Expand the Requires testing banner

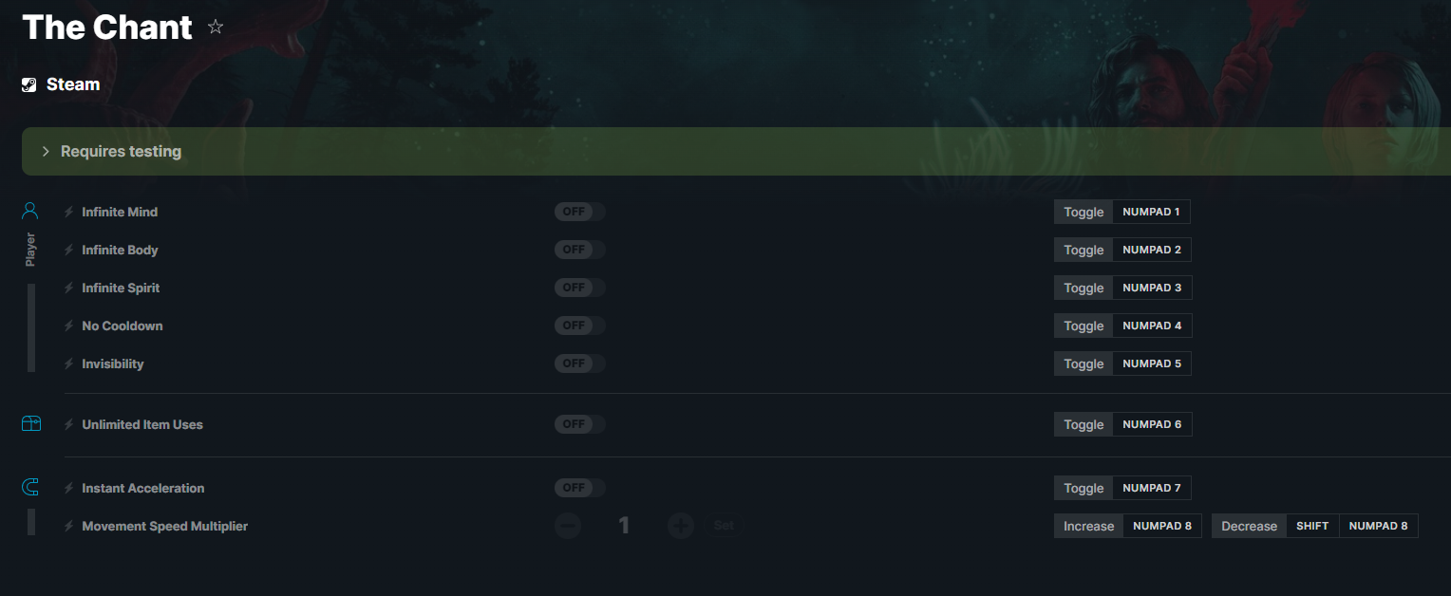click(736, 152)
